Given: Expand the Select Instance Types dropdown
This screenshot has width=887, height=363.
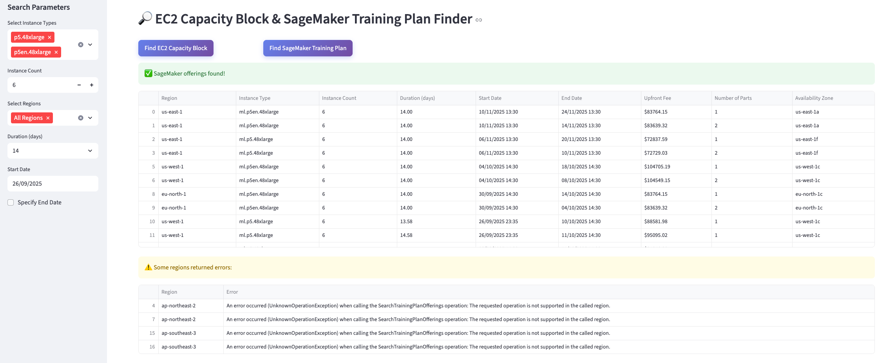Looking at the screenshot, I should tap(91, 44).
